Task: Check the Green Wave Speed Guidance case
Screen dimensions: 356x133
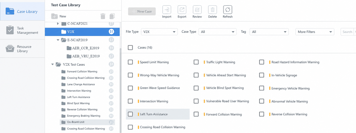Action: point(130,88)
